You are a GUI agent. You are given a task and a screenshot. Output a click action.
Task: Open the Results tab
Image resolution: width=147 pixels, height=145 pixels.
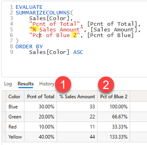[x=26, y=84]
